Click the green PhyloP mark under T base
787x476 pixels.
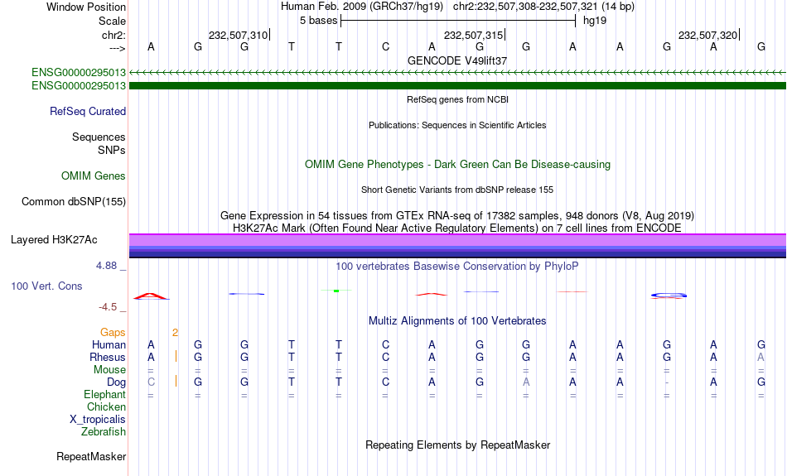336,291
